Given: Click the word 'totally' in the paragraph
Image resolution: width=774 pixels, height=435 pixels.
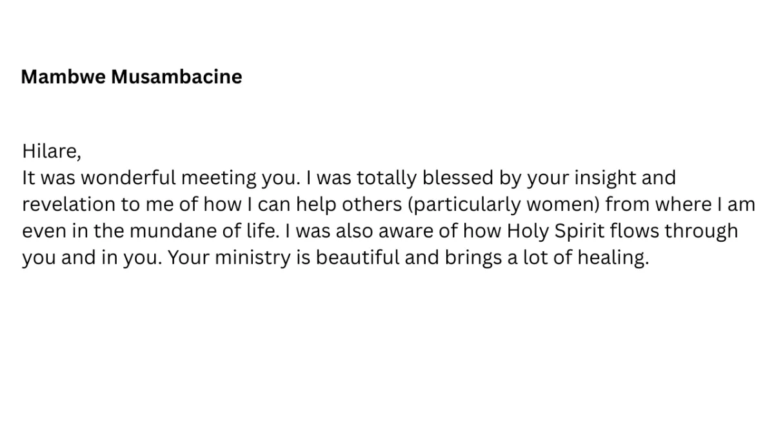Looking at the screenshot, I should click(386, 178).
